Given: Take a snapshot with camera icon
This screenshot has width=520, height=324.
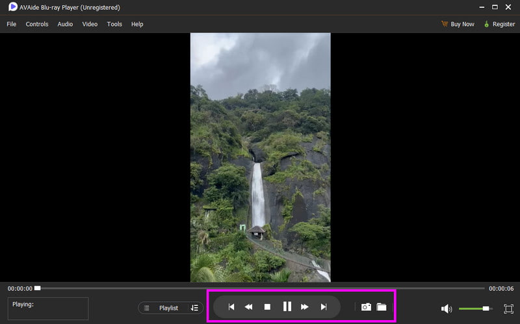Looking at the screenshot, I should click(366, 307).
